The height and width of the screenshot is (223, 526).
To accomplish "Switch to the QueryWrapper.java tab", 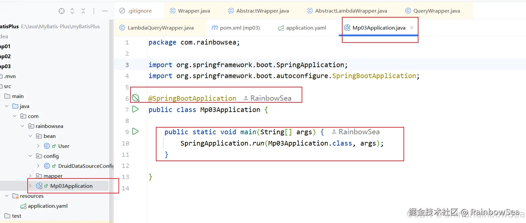I will (433, 11).
